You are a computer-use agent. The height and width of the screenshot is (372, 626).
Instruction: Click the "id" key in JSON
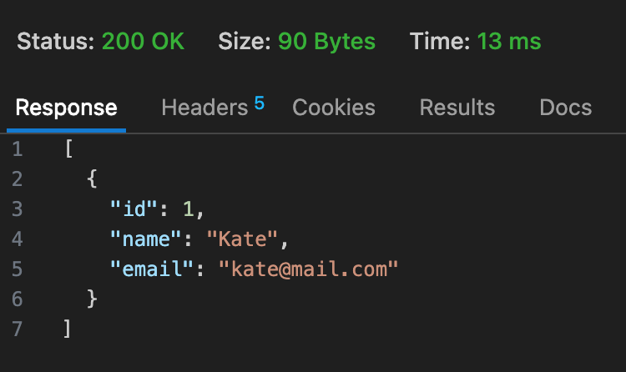(134, 209)
